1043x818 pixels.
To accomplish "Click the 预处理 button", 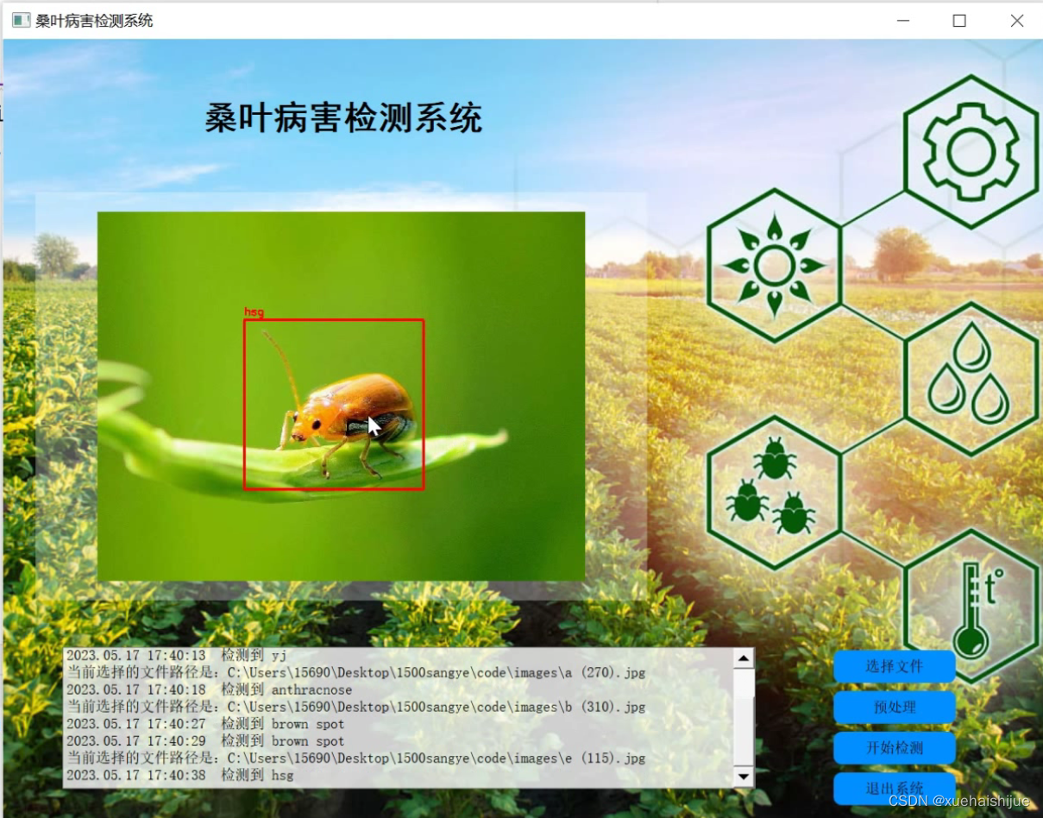I will coord(894,707).
